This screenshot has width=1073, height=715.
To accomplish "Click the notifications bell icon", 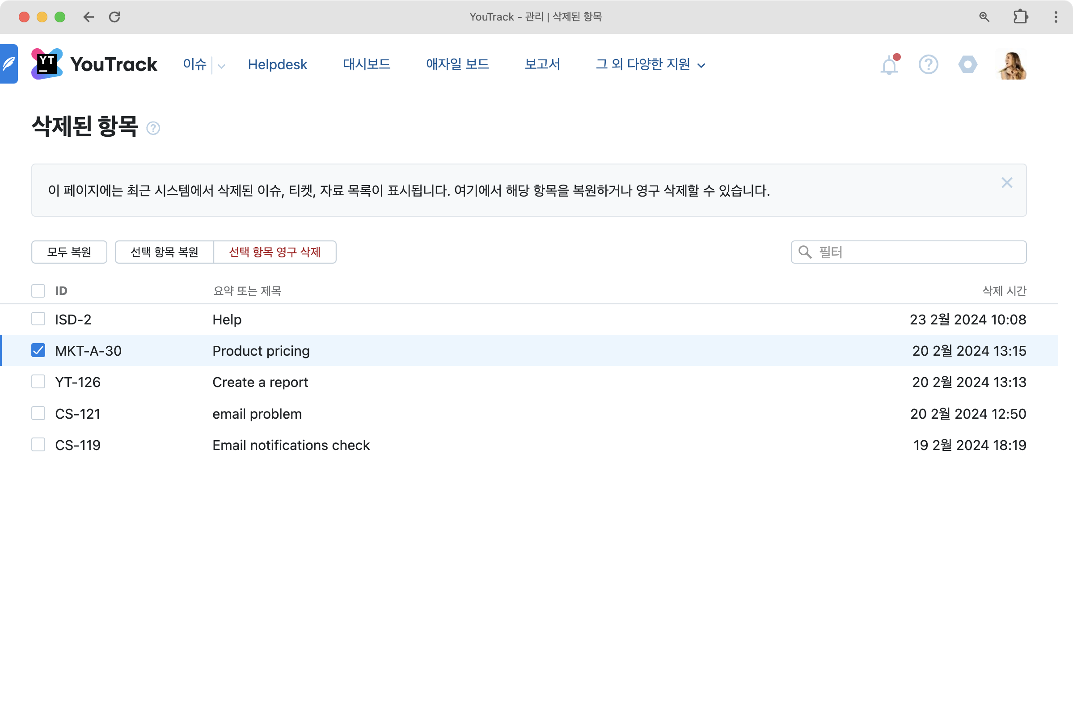I will [889, 65].
